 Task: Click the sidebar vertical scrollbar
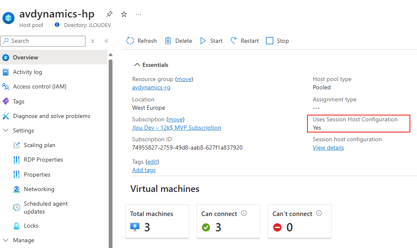click(111, 153)
